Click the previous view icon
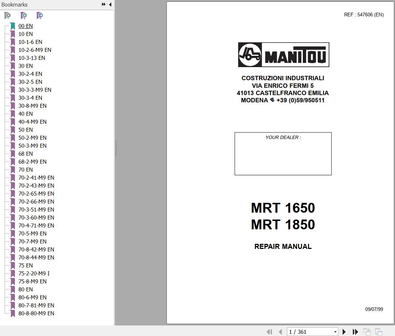The height and width of the screenshot is (336, 395). click(x=367, y=332)
